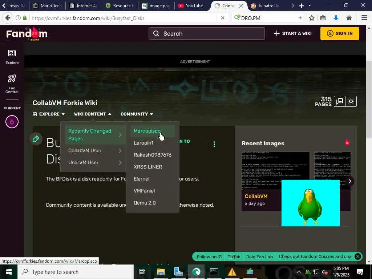Open Task View on taskbar
372x279 pixels.
coord(142,272)
